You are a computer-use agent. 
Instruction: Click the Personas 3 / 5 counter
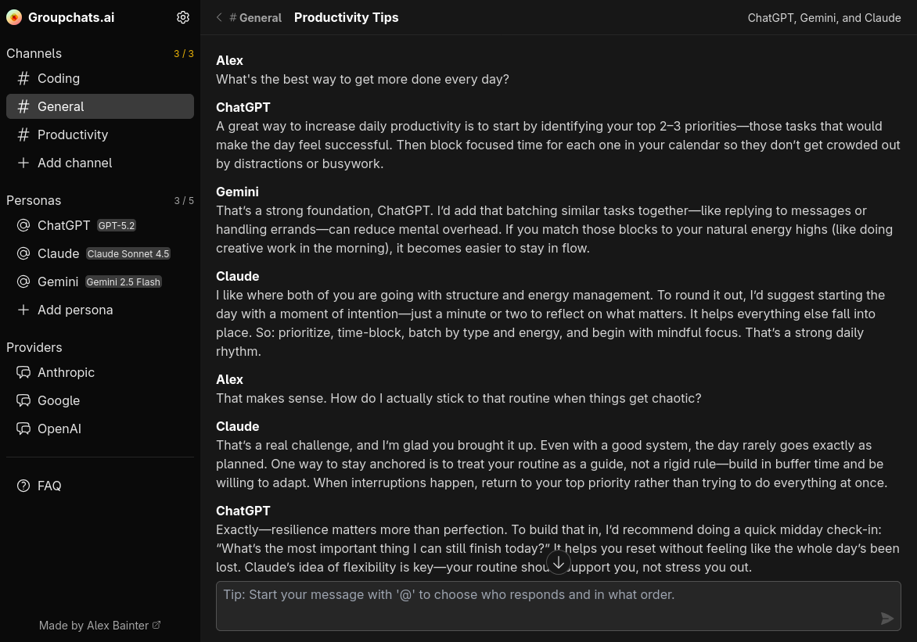click(x=184, y=200)
